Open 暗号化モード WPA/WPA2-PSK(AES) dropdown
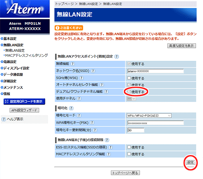This screenshot has width=203, height=179. [x=149, y=115]
